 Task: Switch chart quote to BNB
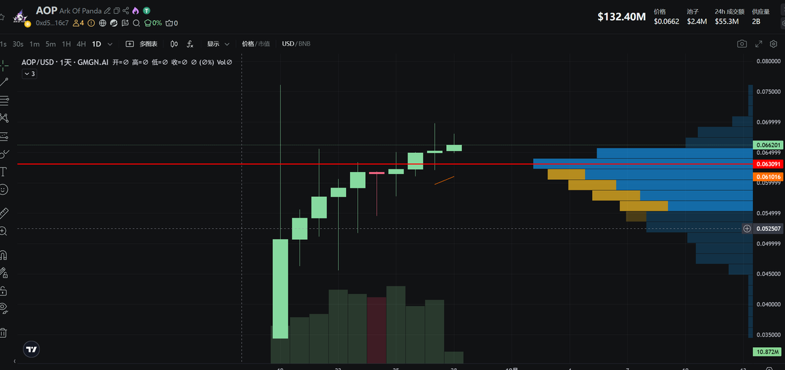pos(304,44)
